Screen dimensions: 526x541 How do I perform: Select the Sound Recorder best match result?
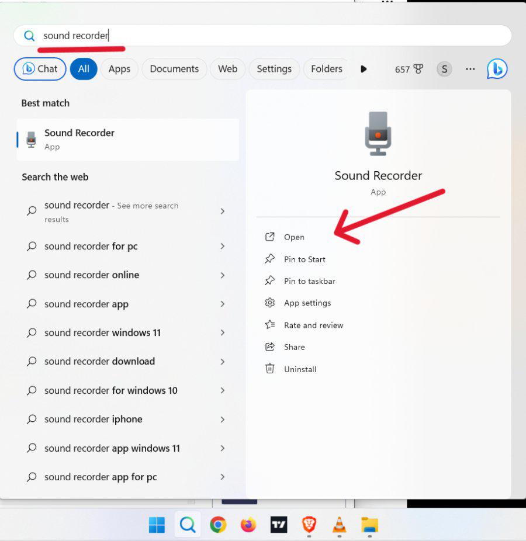point(128,140)
